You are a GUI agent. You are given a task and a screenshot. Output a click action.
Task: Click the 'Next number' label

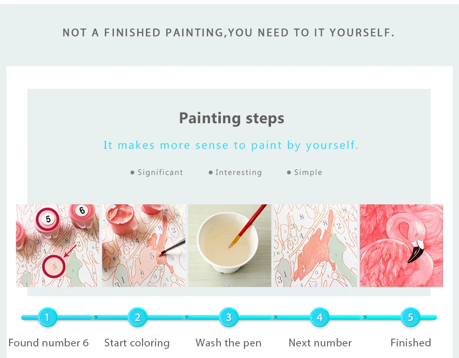coord(320,343)
